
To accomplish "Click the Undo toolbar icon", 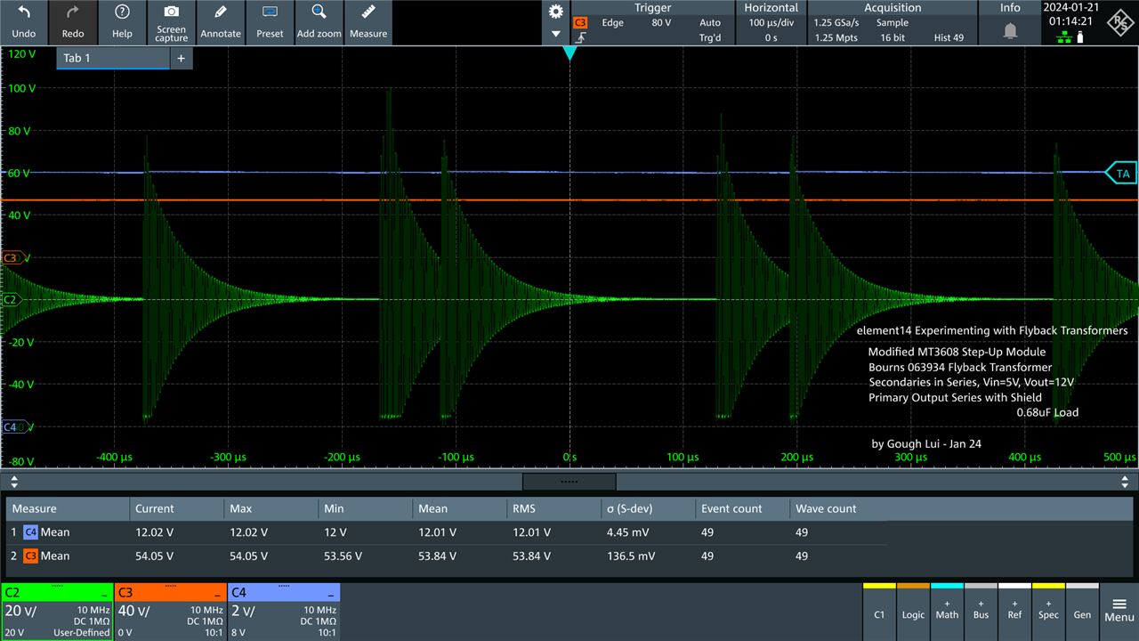I will click(24, 22).
